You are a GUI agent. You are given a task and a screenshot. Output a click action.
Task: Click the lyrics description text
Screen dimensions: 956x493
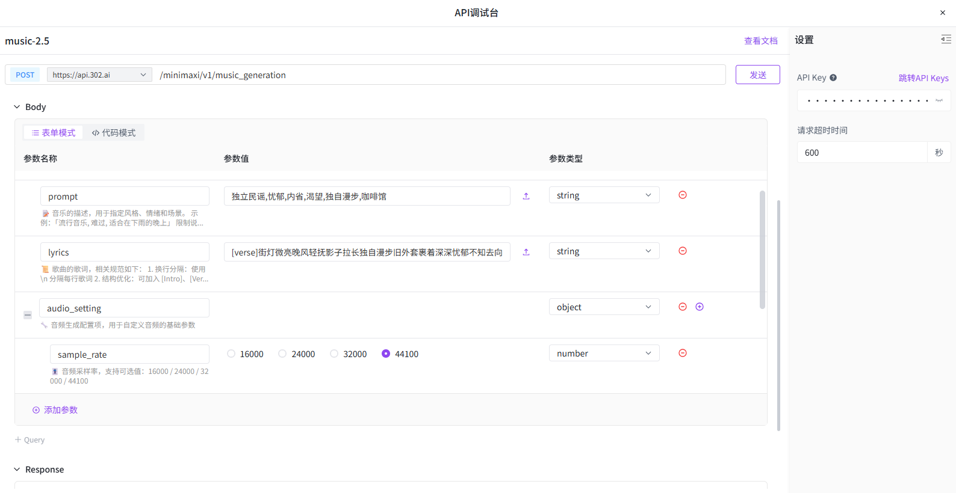click(x=125, y=274)
